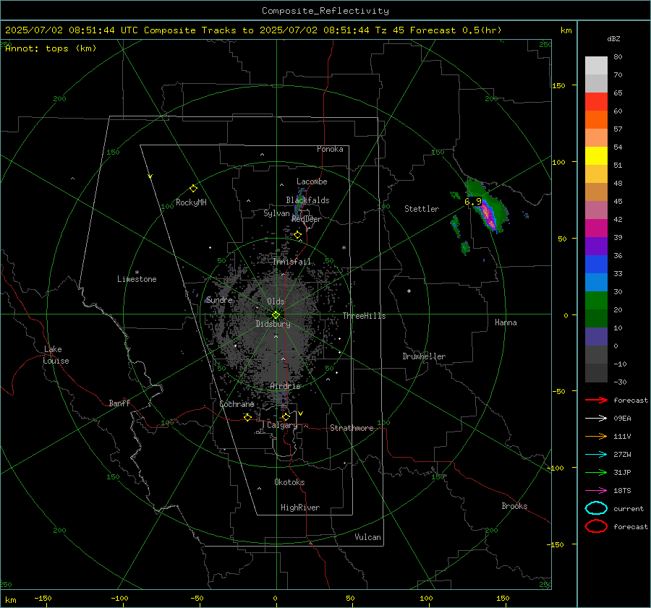This screenshot has height=608, width=651.
Task: Click the red forecast arrow in the legend
Action: [x=596, y=400]
